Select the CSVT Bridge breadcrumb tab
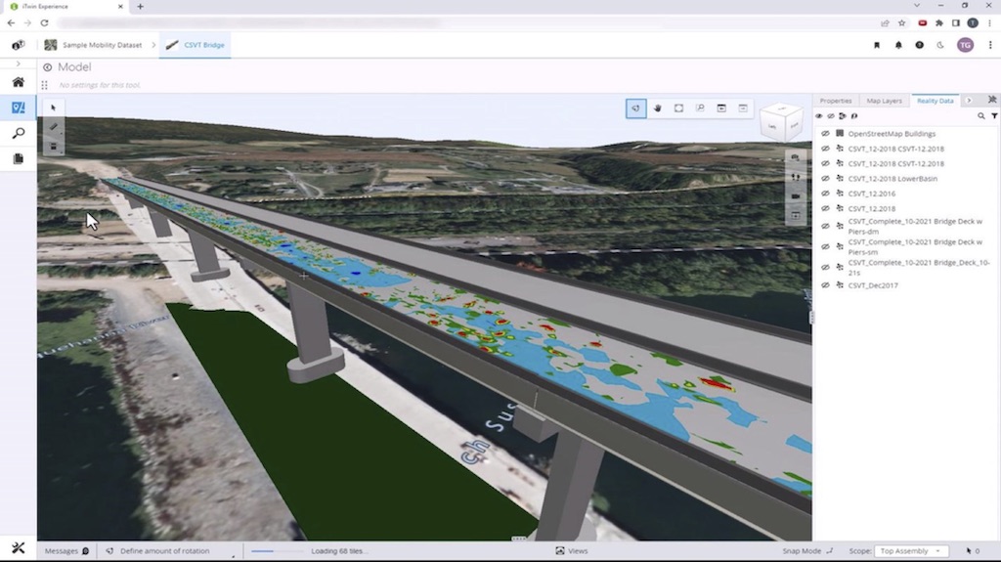This screenshot has height=562, width=1001. [x=196, y=45]
